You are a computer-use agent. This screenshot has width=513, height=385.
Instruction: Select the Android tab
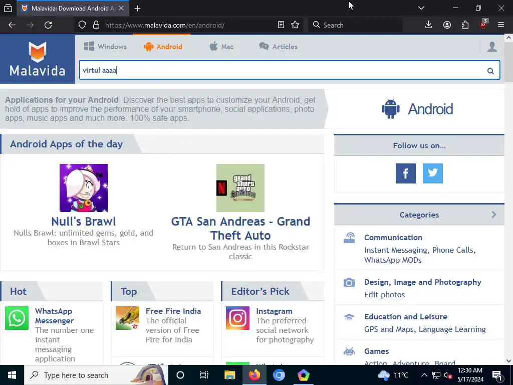[163, 47]
